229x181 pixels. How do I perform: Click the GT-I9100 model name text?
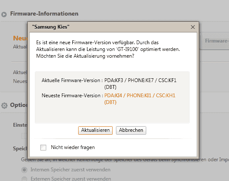[x=128, y=49]
